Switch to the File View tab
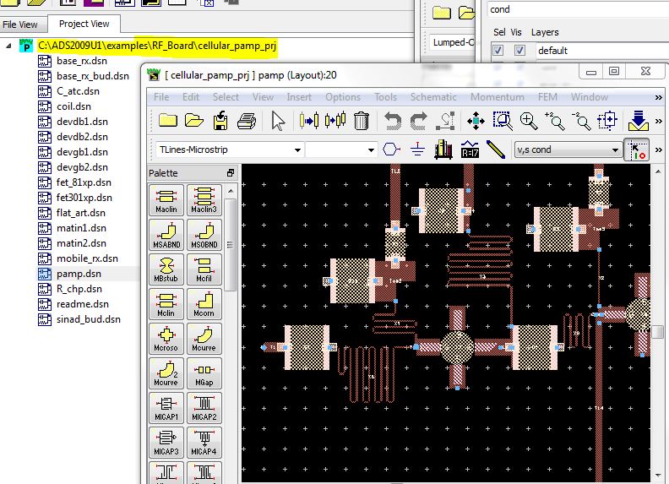669x484 pixels. [x=21, y=24]
